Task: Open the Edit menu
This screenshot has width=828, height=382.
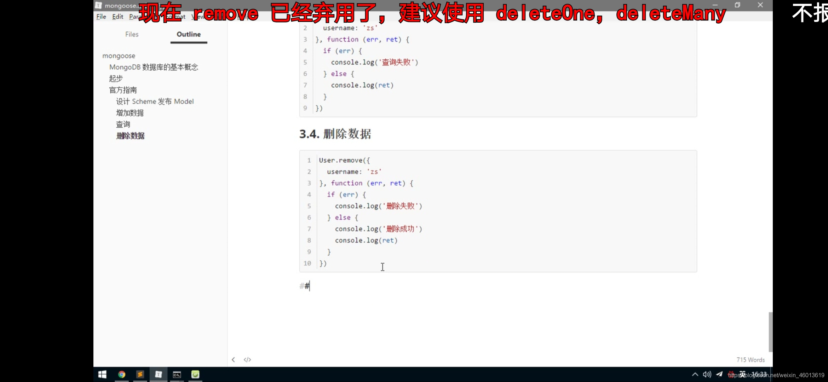Action: pos(117,17)
